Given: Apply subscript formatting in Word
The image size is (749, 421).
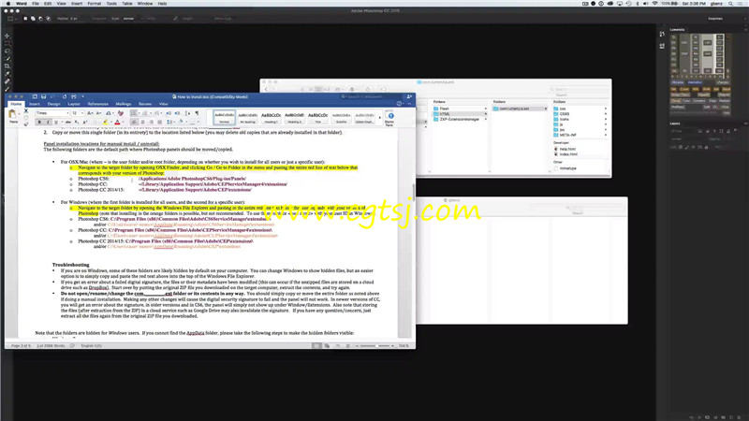Looking at the screenshot, I should pos(77,123).
